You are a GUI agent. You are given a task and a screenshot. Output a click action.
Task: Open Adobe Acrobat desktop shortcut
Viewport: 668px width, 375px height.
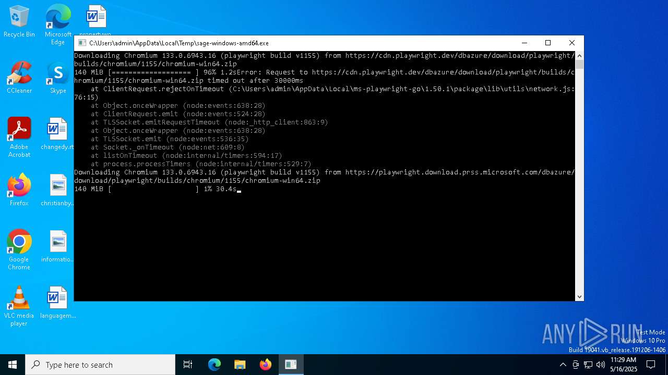point(19,137)
